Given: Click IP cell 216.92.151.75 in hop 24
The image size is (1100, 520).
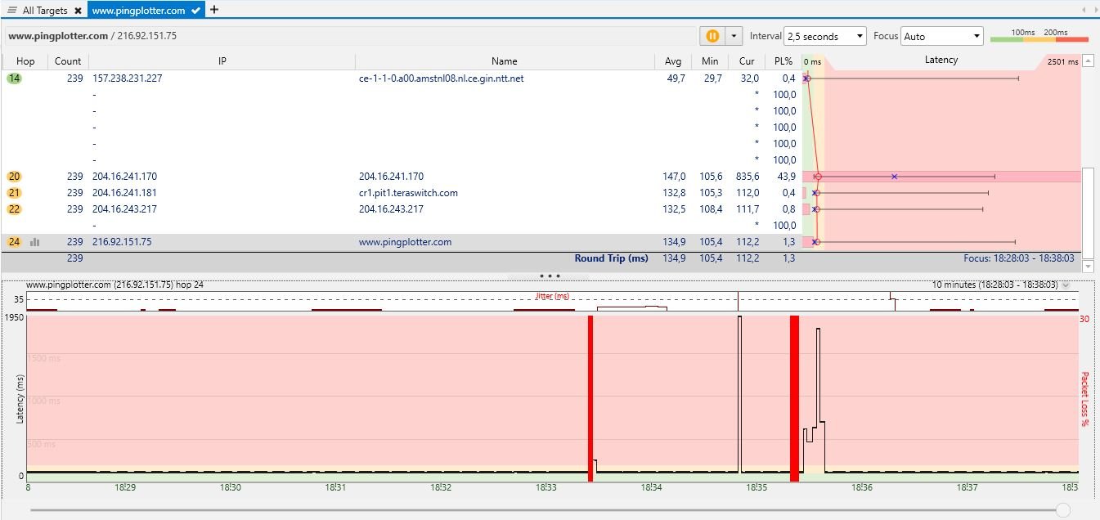Looking at the screenshot, I should click(x=122, y=242).
